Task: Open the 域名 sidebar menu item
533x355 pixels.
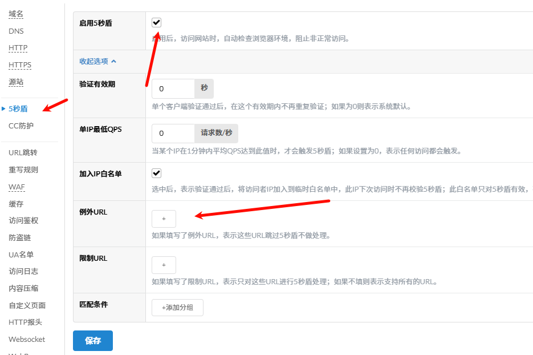Action: tap(16, 14)
